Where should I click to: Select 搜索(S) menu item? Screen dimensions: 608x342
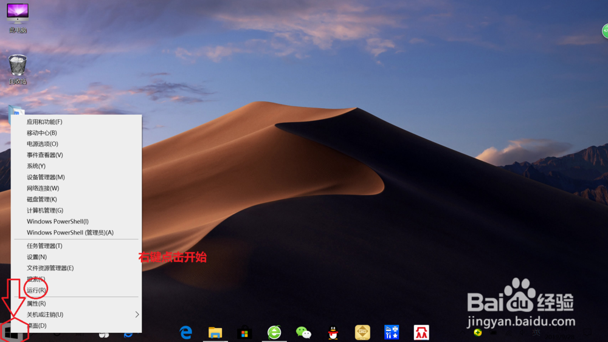coord(77,279)
